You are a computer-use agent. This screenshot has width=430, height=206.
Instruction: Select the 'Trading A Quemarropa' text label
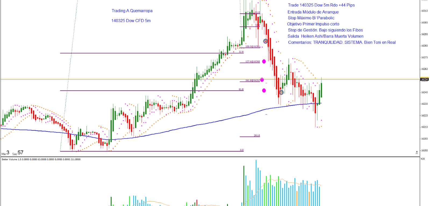[x=132, y=11]
